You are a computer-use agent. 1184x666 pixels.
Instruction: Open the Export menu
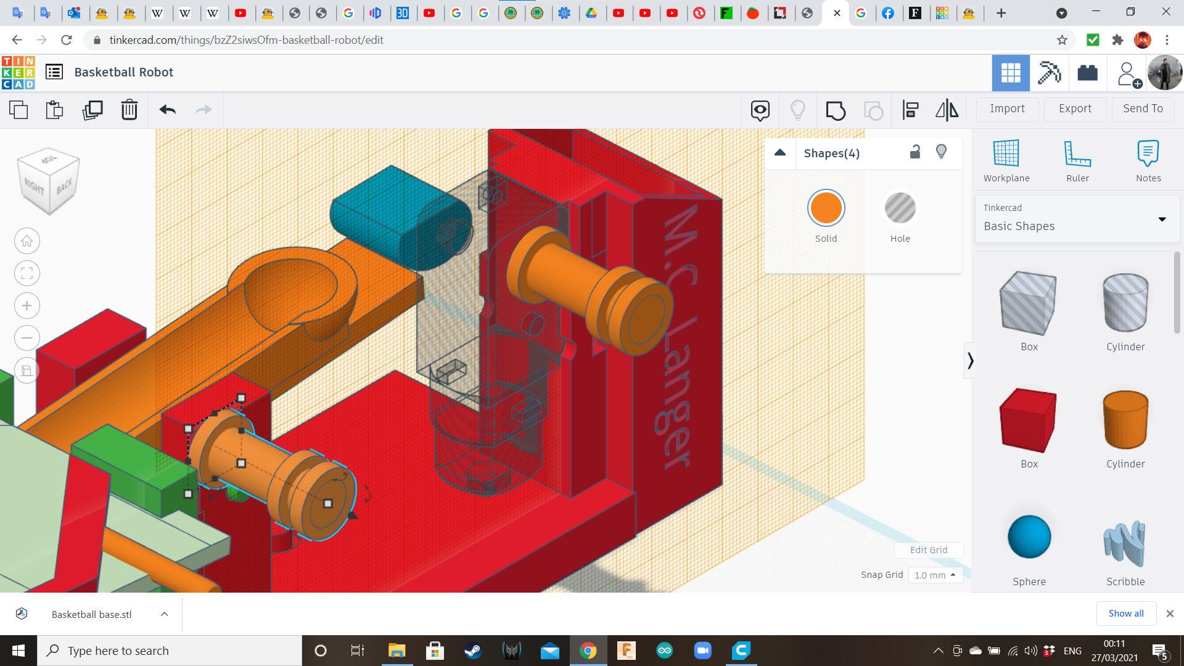1075,109
